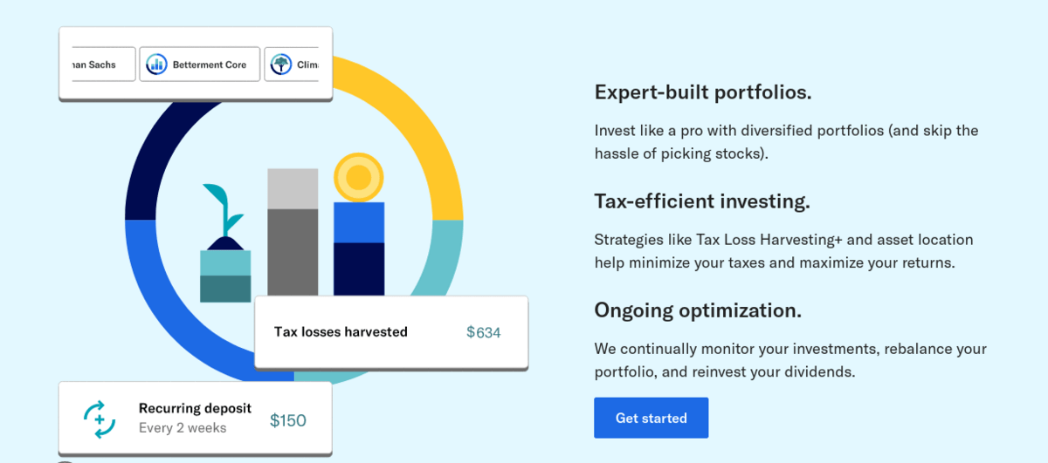Select the Goldman Sachs portfolio chip
The width and height of the screenshot is (1048, 463).
point(102,65)
